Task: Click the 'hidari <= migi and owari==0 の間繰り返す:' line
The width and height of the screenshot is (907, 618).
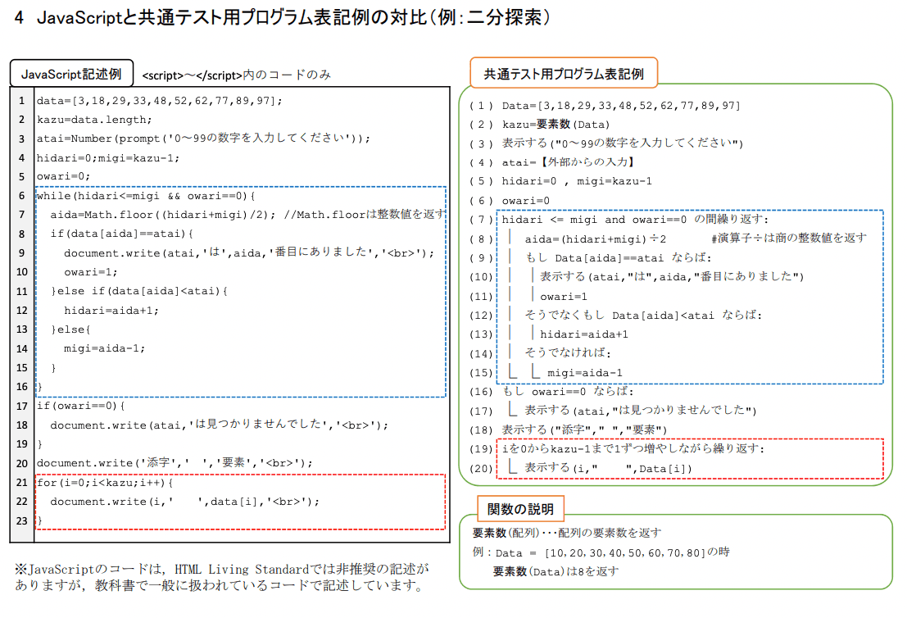Action: [635, 220]
